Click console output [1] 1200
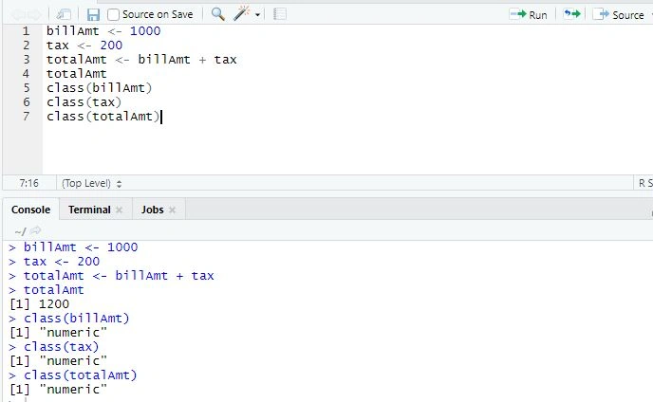Screen dimensions: 653x402 click(x=39, y=304)
